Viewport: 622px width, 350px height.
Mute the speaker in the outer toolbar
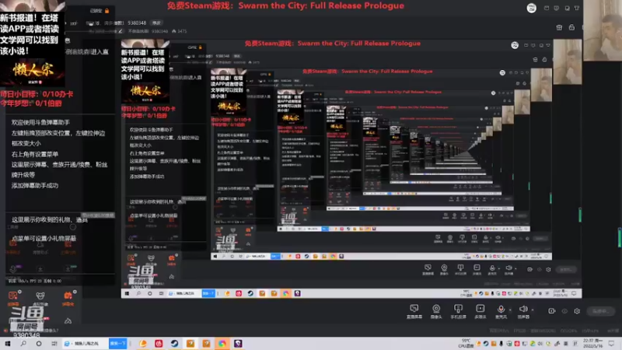pyautogui.click(x=523, y=311)
